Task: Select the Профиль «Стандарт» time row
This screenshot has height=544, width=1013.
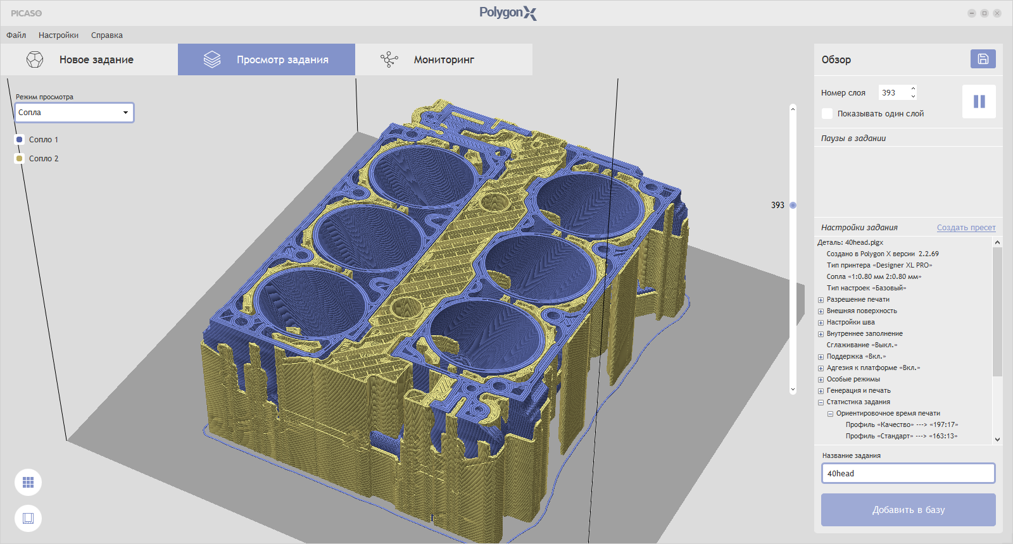Action: (x=902, y=436)
